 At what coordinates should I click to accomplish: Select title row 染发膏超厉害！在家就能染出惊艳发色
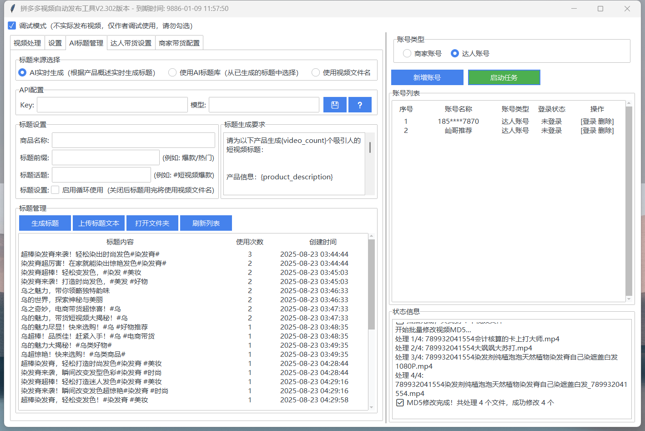193,264
